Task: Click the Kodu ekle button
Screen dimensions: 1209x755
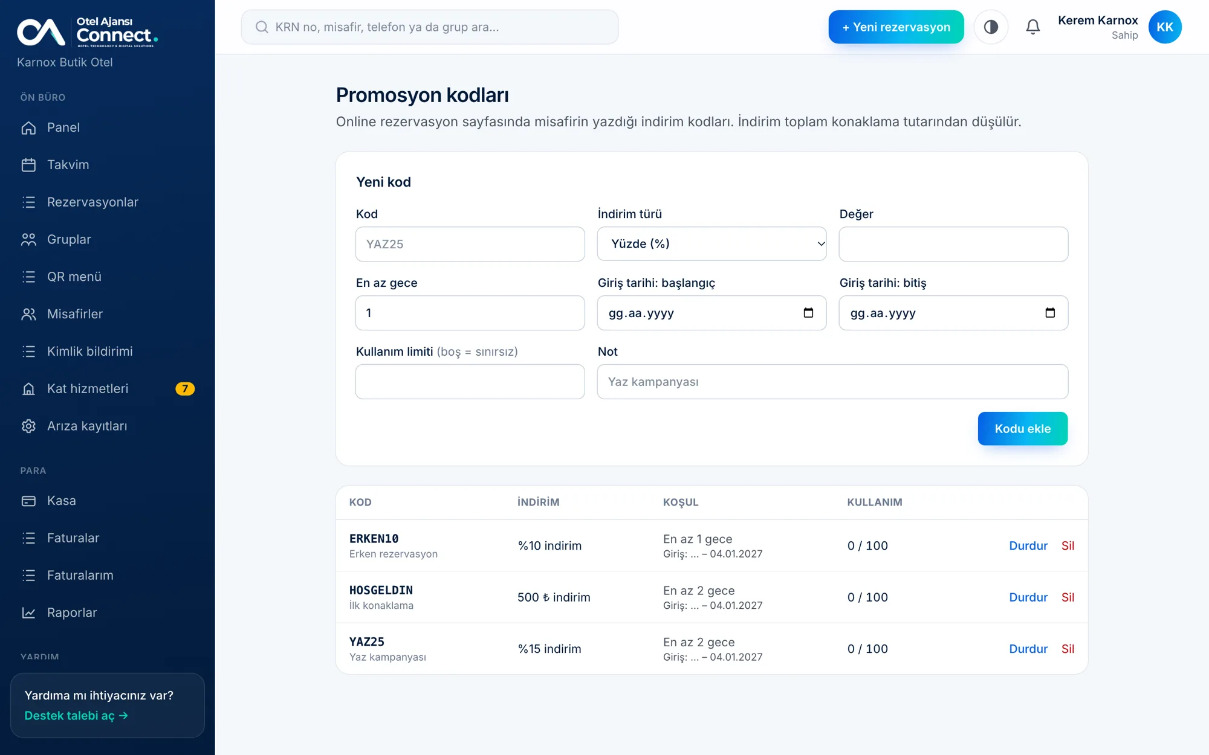Action: click(1022, 429)
